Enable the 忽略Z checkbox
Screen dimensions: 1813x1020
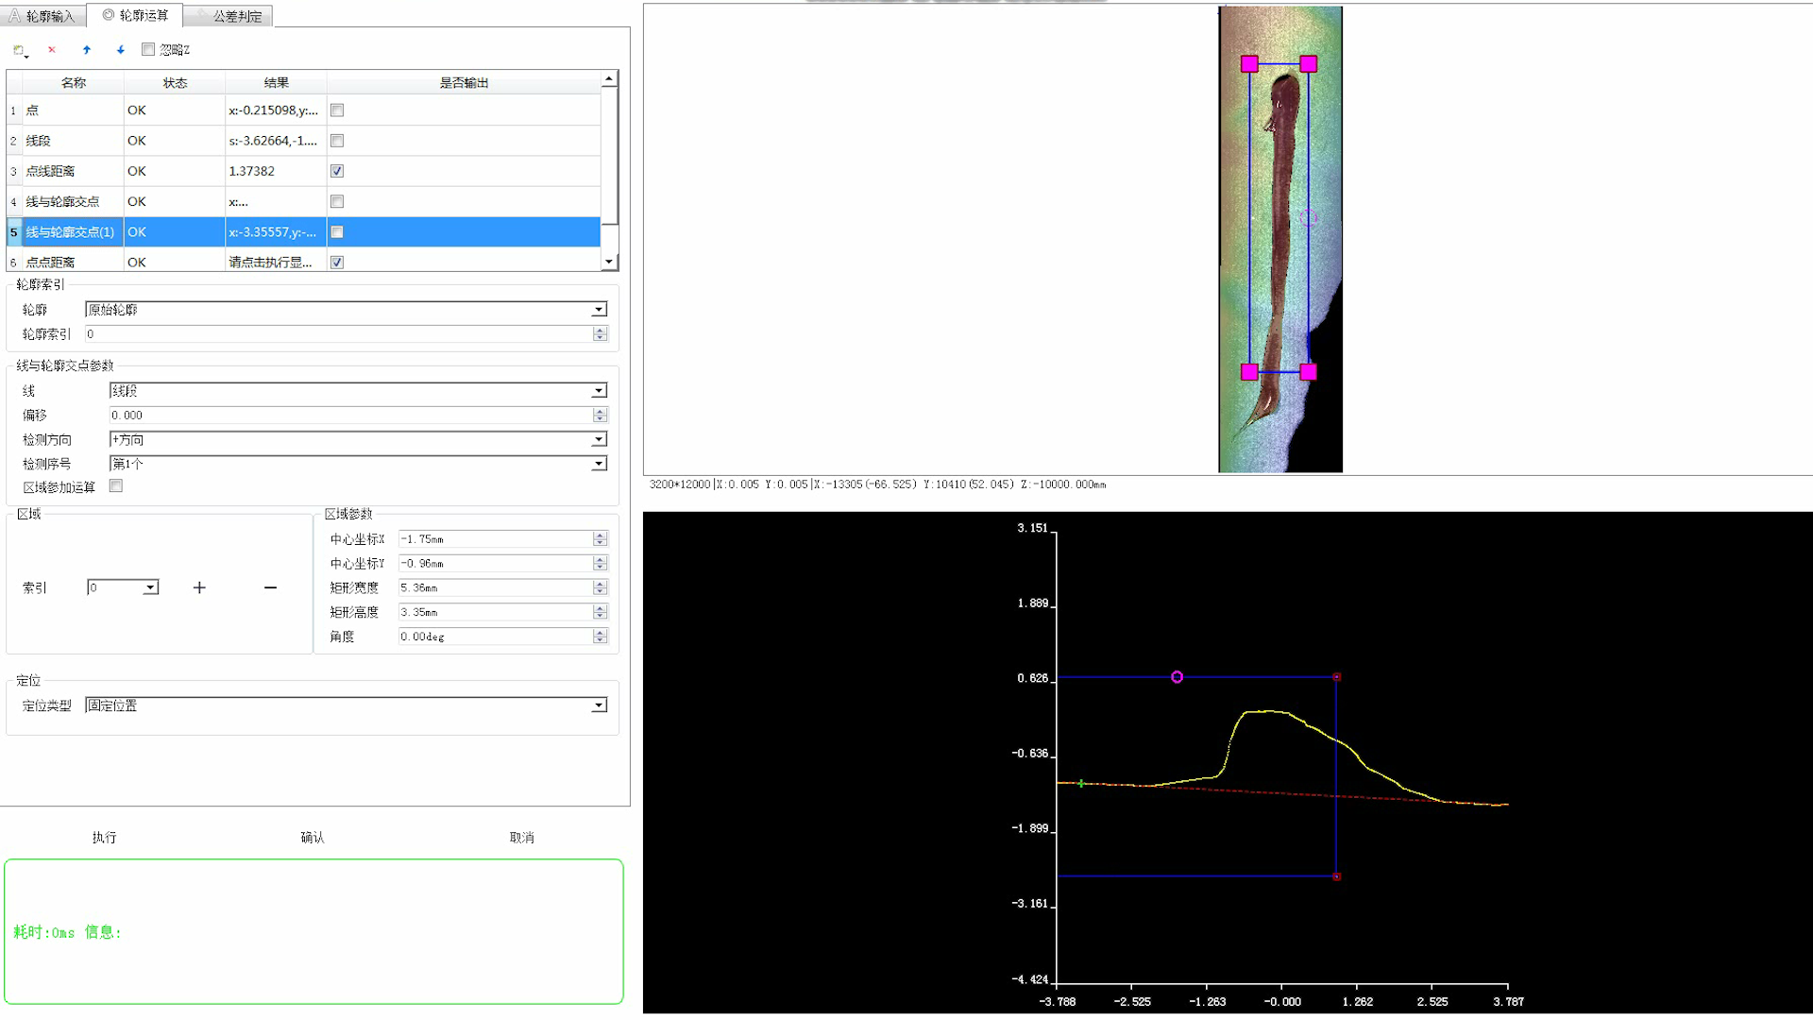point(148,49)
